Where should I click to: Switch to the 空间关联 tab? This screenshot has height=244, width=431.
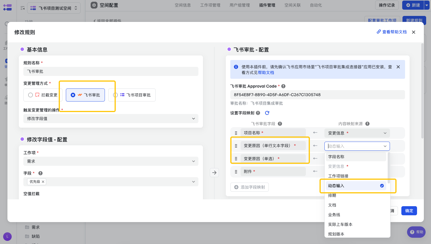pyautogui.click(x=292, y=5)
